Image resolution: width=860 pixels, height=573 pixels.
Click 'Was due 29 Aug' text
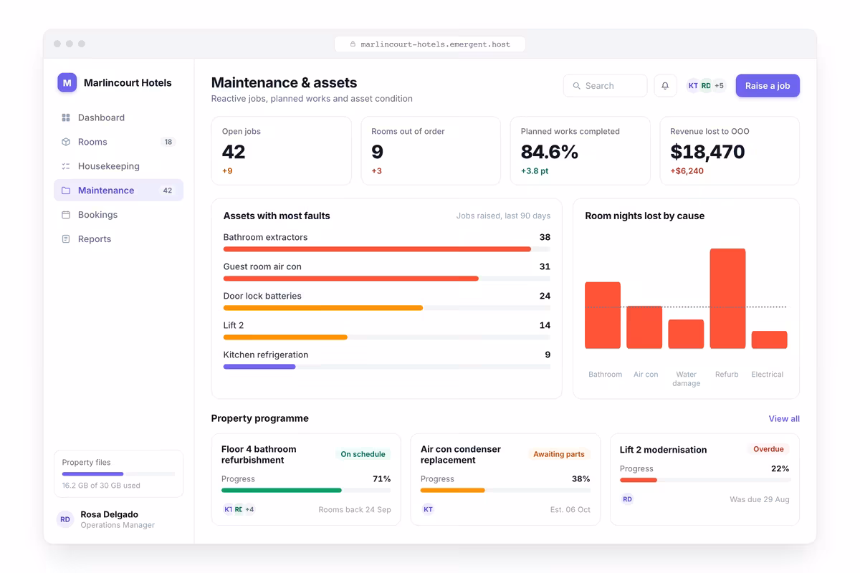[x=760, y=499]
